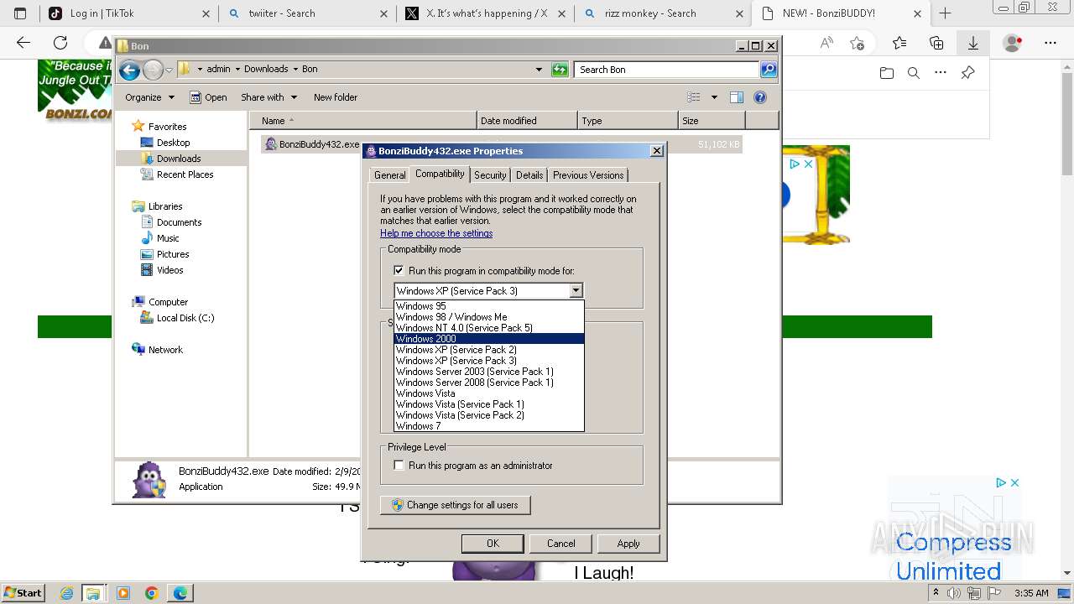Create a New folder

click(x=336, y=97)
